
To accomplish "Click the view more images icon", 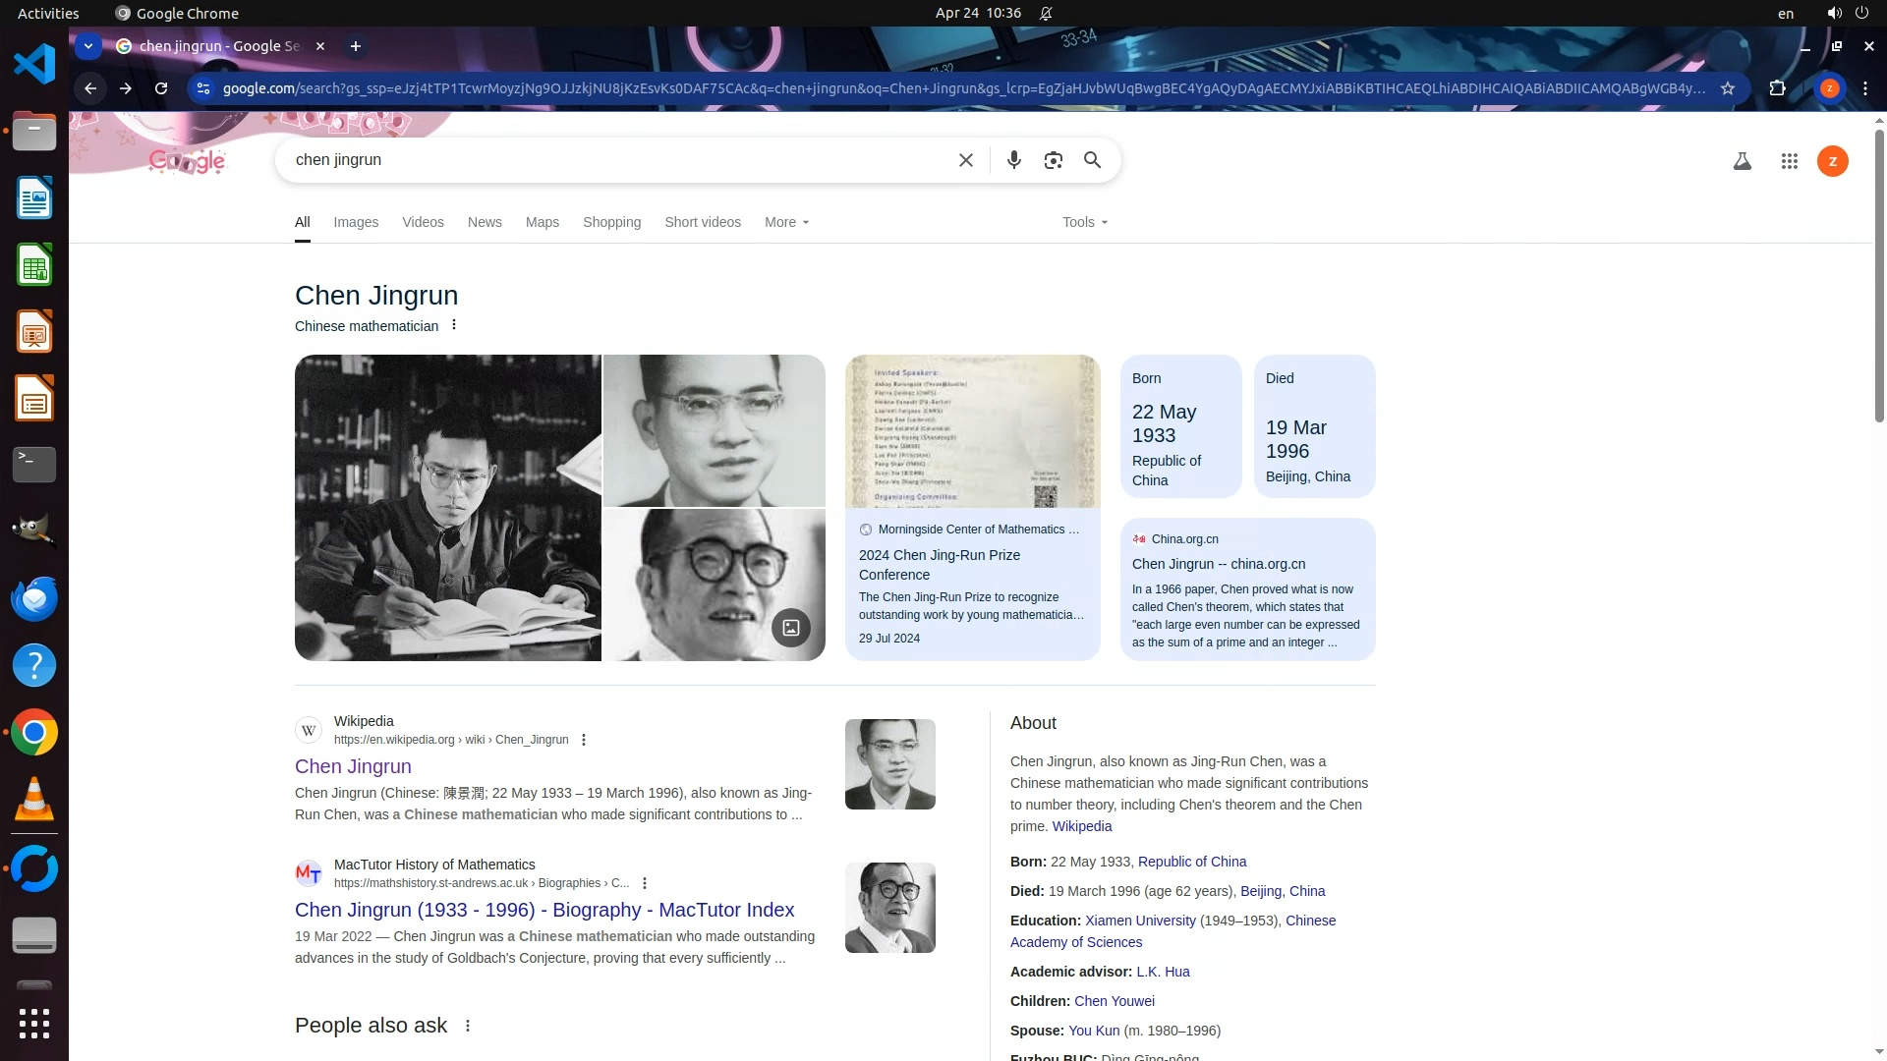I will pyautogui.click(x=790, y=628).
